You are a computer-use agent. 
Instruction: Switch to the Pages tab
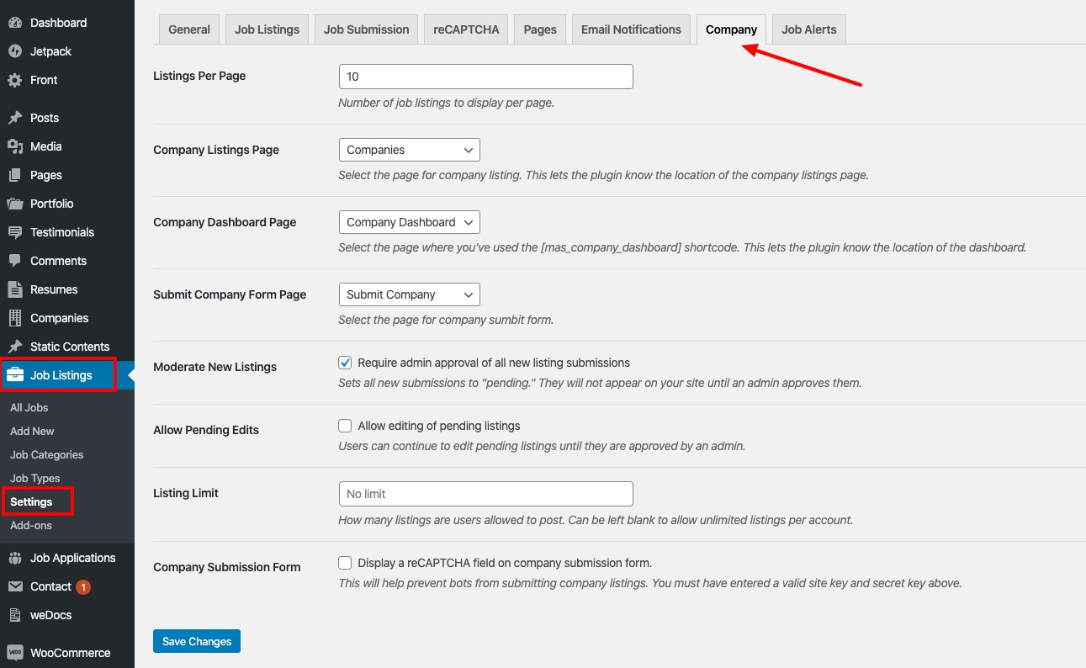click(540, 29)
